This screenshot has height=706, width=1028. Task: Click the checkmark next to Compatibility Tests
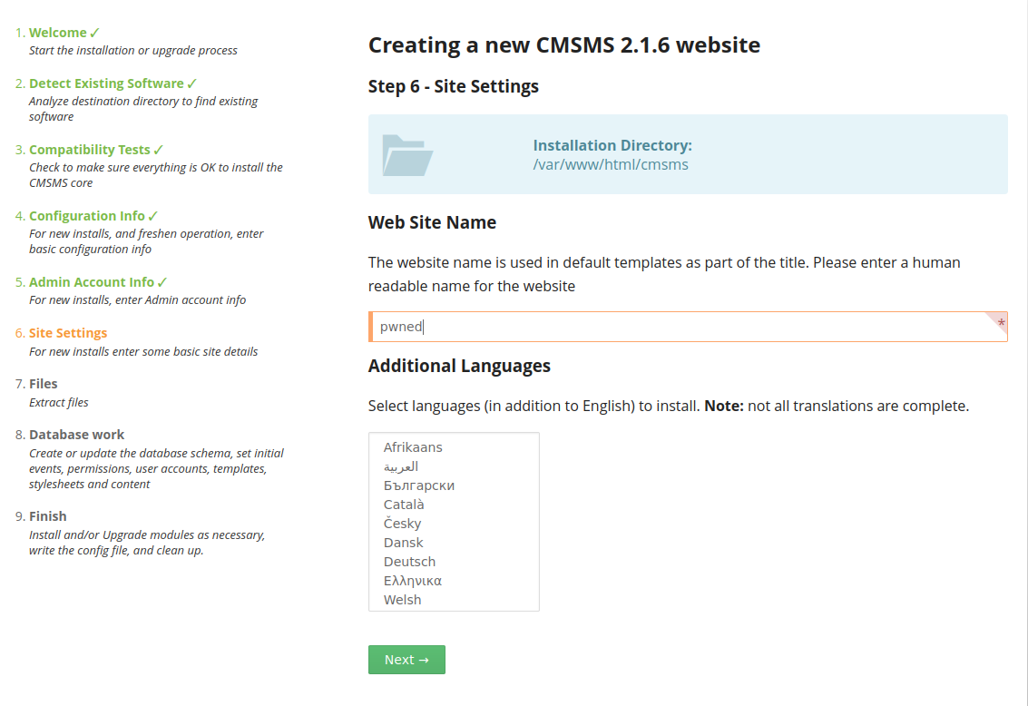(x=158, y=150)
